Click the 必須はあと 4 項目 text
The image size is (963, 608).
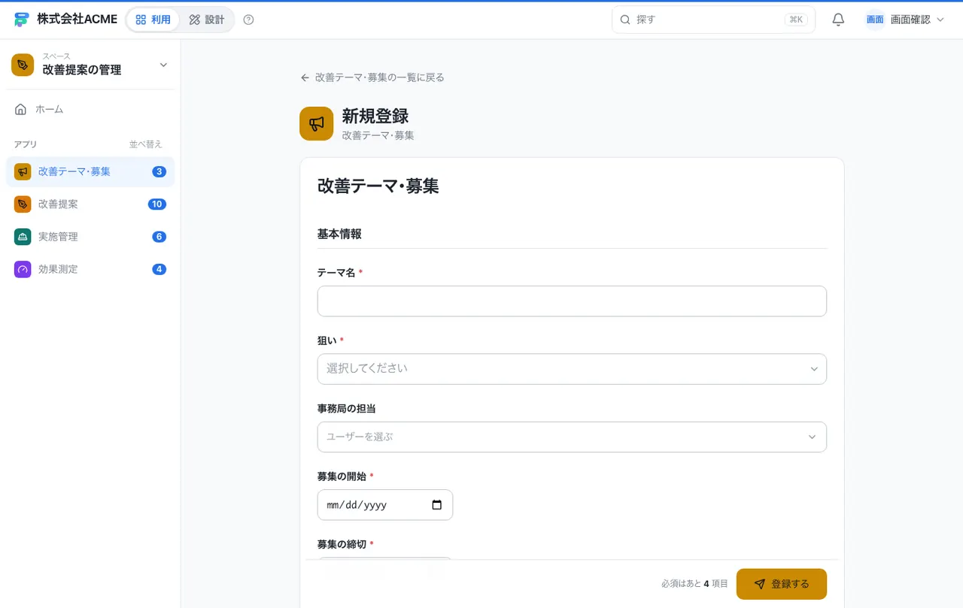point(694,584)
